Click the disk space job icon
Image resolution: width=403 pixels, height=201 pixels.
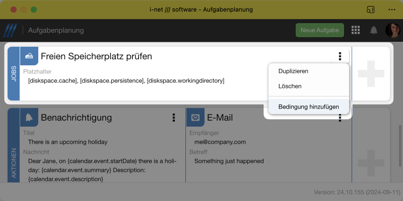29,56
